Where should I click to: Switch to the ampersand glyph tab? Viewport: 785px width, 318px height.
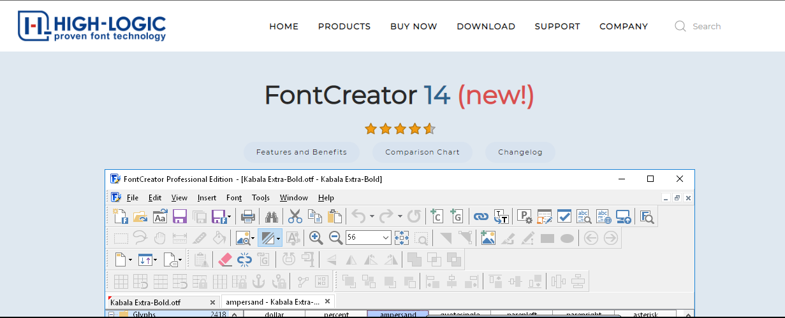(278, 301)
